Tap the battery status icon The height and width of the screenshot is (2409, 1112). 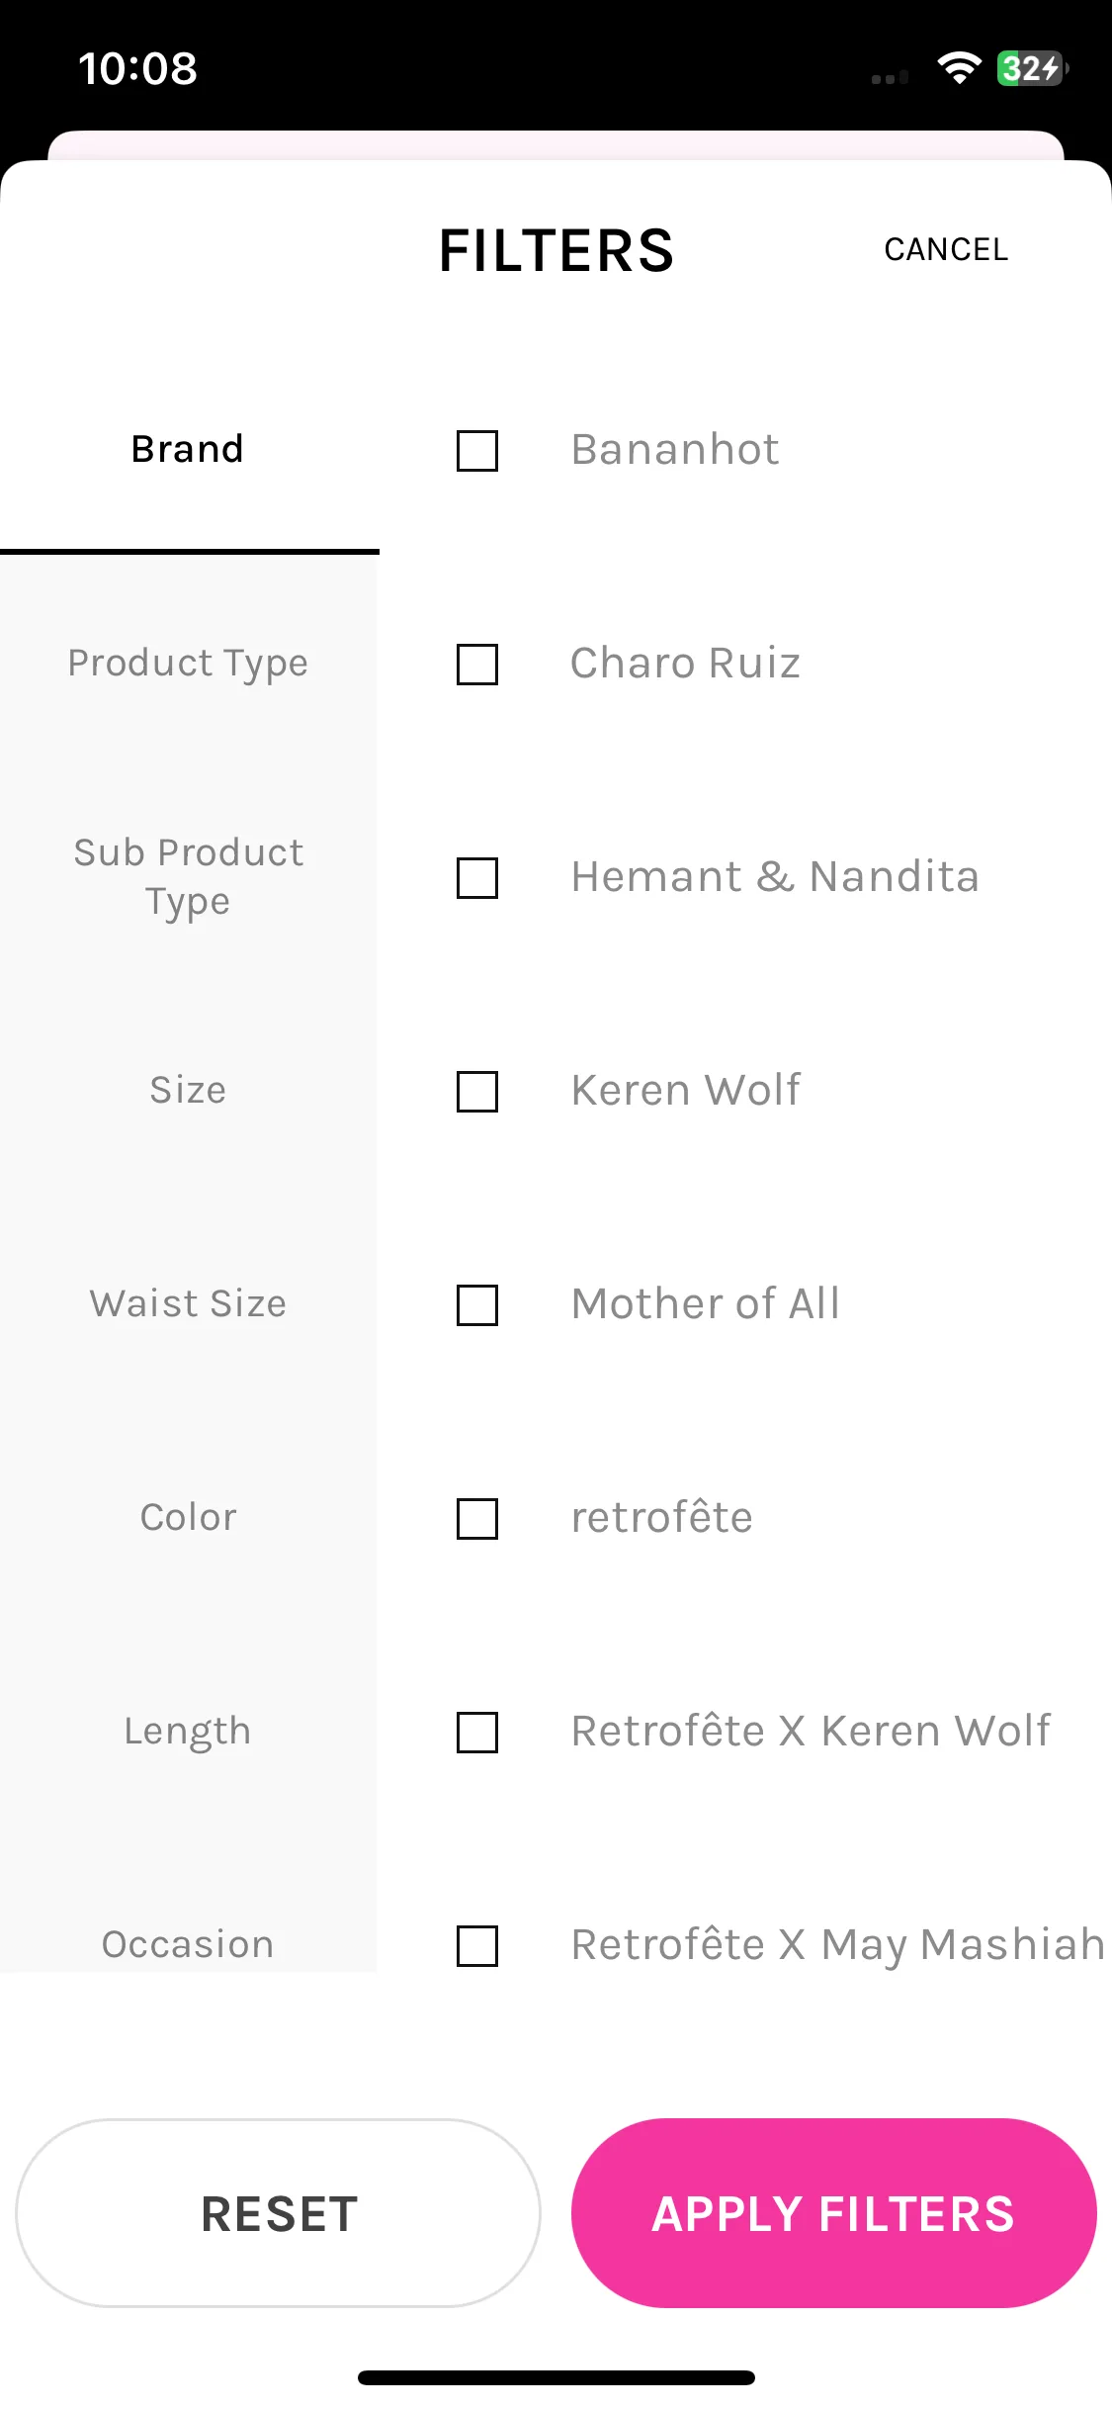[1032, 68]
